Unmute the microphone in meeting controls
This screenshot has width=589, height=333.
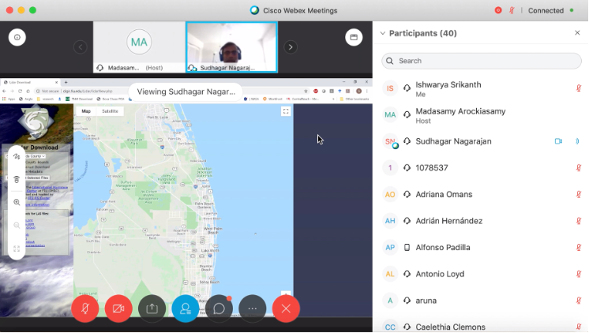click(x=84, y=309)
